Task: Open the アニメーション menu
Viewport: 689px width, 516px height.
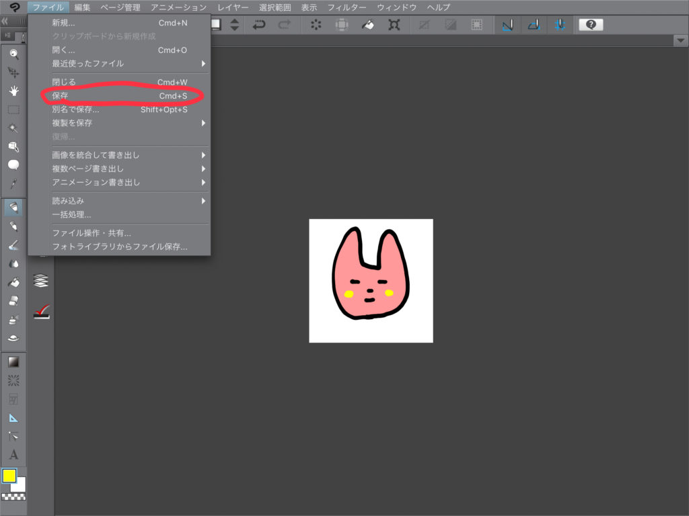Action: pos(179,7)
